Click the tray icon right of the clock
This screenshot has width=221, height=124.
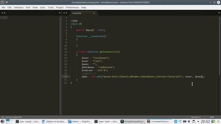tap(213, 121)
